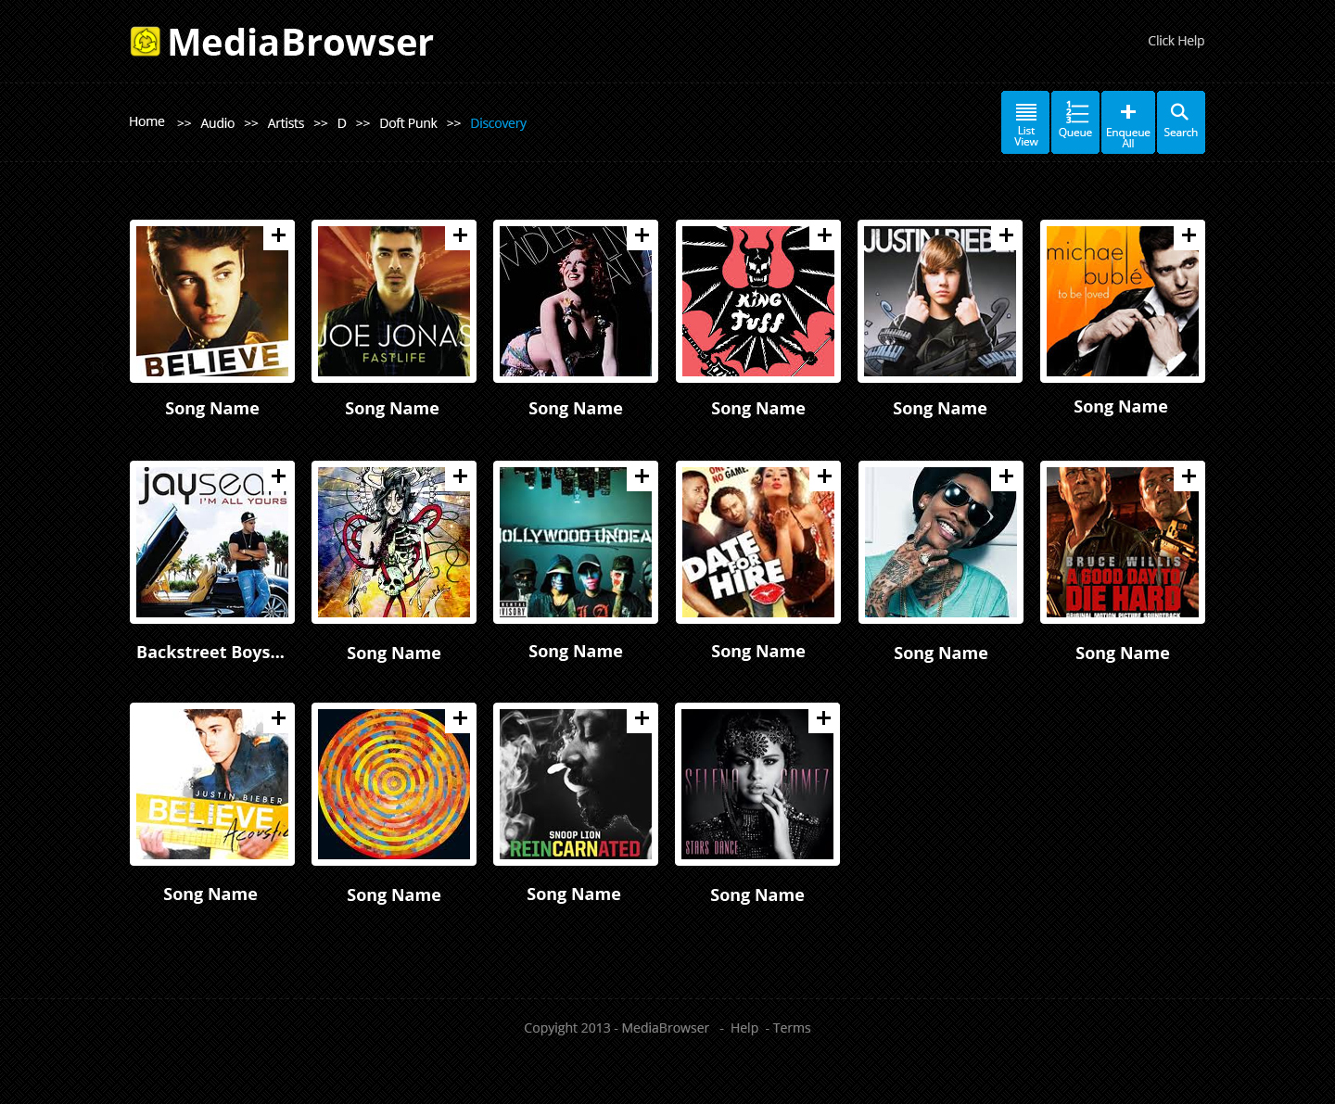Click 'Song Name' under Joe Jonas cover
This screenshot has height=1104, width=1335.
[x=392, y=409]
